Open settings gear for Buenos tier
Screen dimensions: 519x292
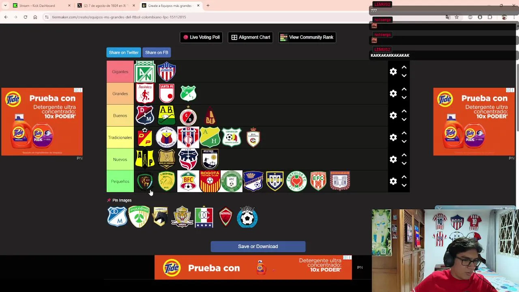click(393, 116)
